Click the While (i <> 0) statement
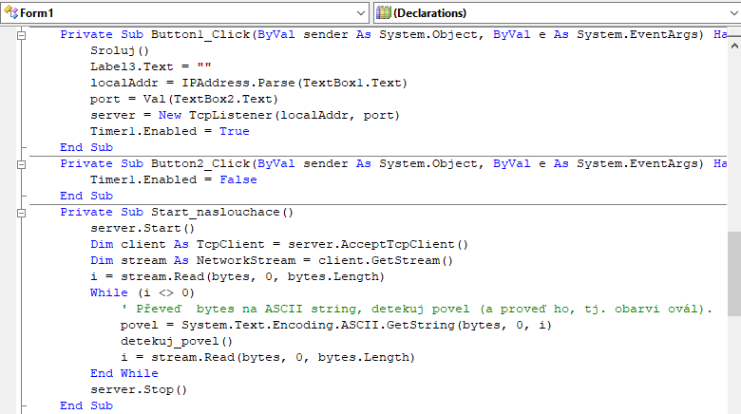 point(142,292)
